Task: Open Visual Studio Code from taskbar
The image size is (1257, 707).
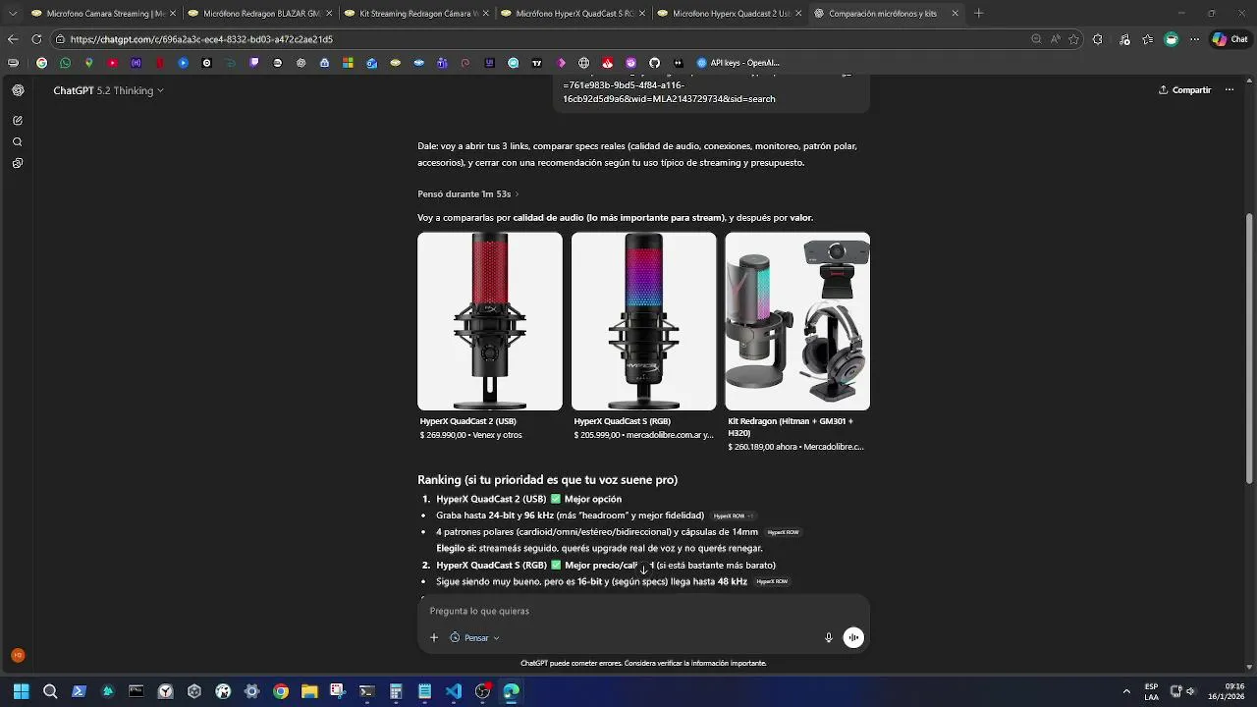Action: 454,691
